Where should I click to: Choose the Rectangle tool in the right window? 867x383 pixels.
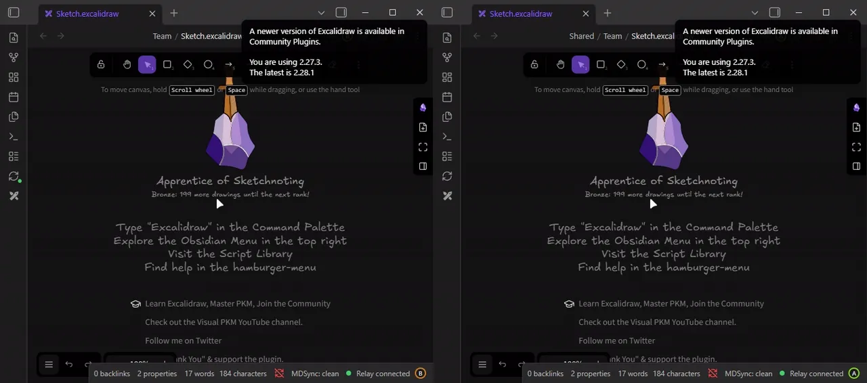601,64
